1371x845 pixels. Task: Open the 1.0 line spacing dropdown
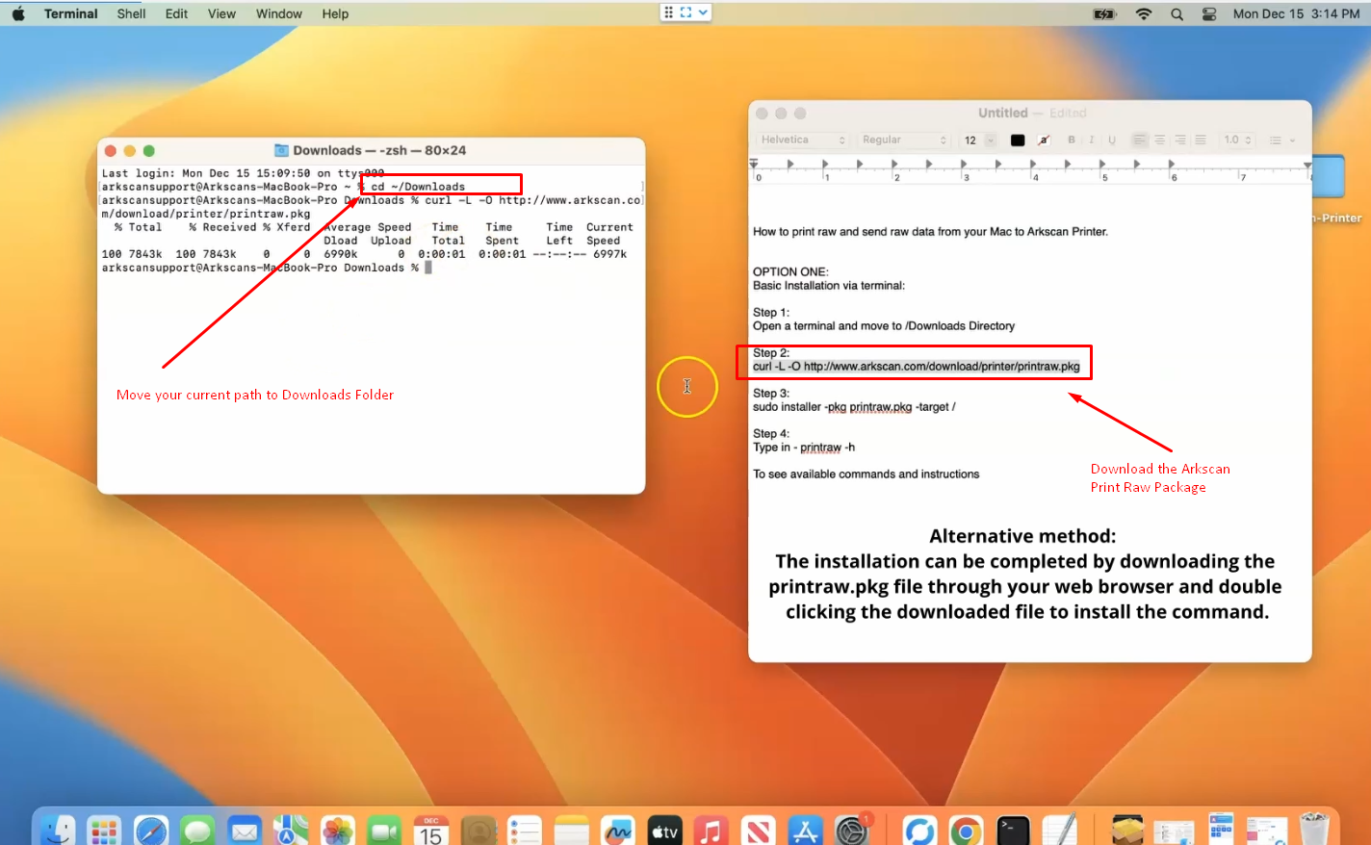pyautogui.click(x=1238, y=140)
